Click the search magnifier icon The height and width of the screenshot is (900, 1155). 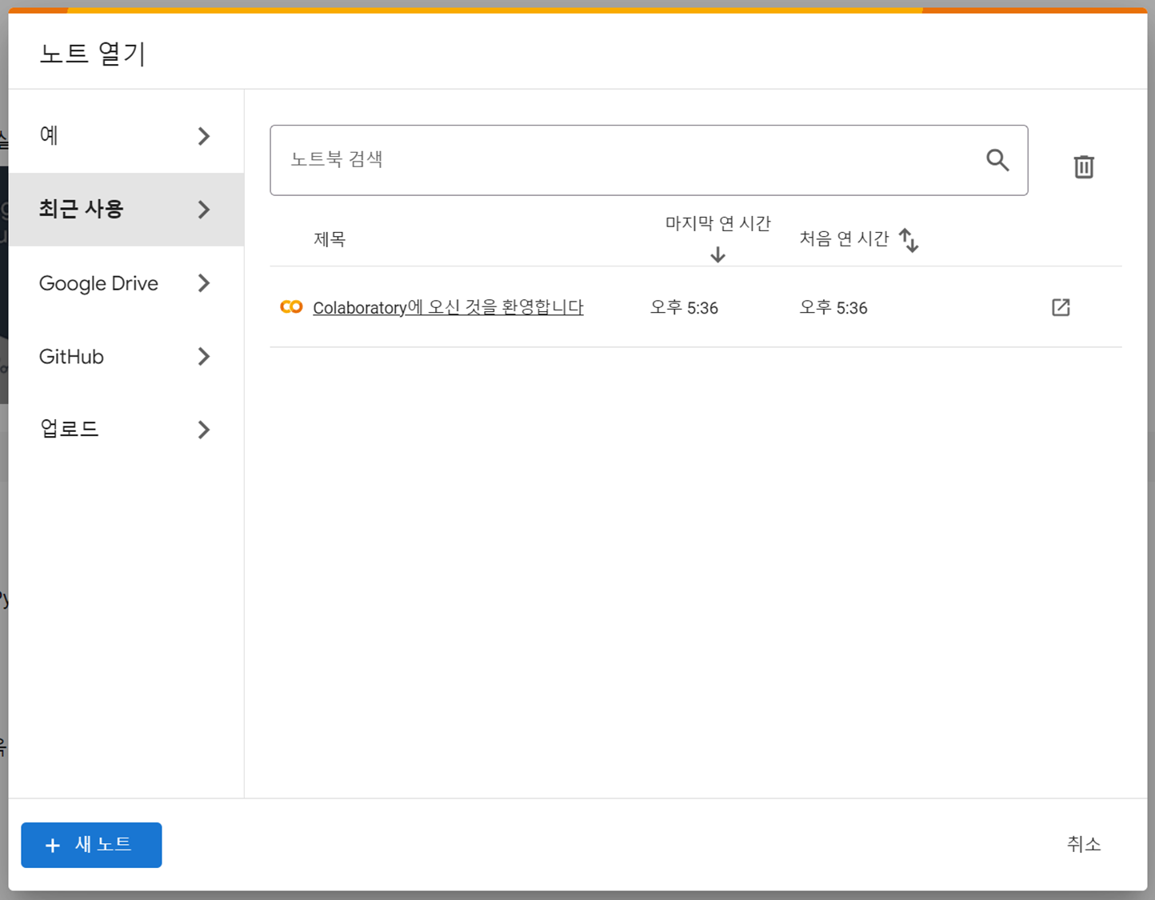[997, 160]
